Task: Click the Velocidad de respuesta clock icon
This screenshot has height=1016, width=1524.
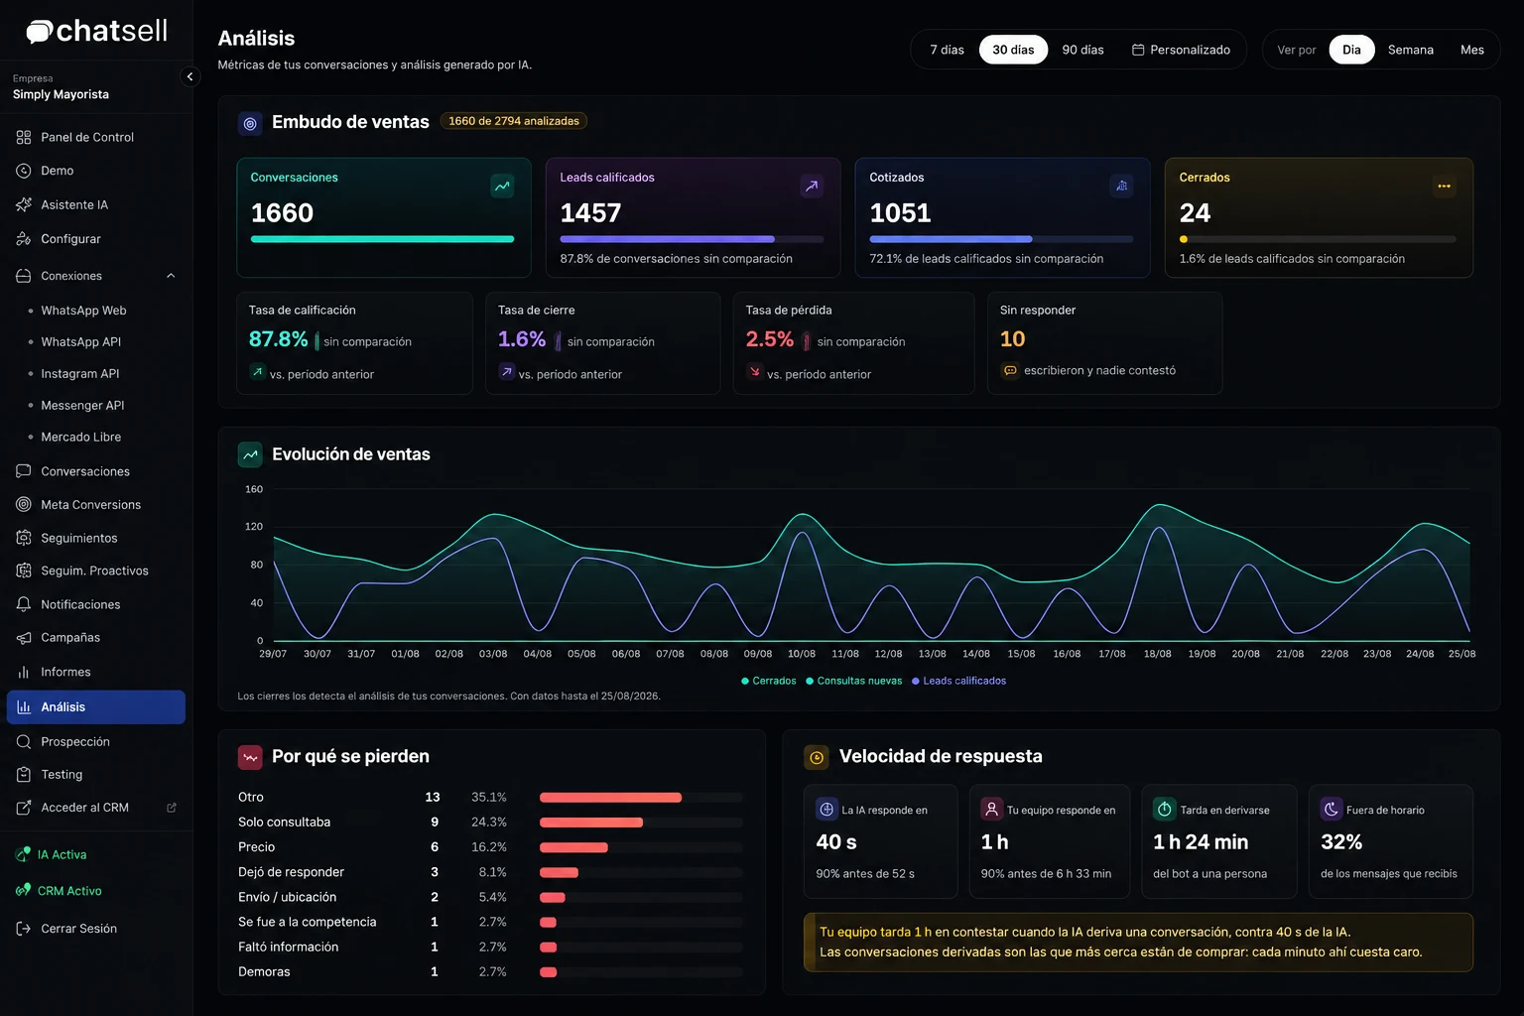Action: pyautogui.click(x=817, y=758)
